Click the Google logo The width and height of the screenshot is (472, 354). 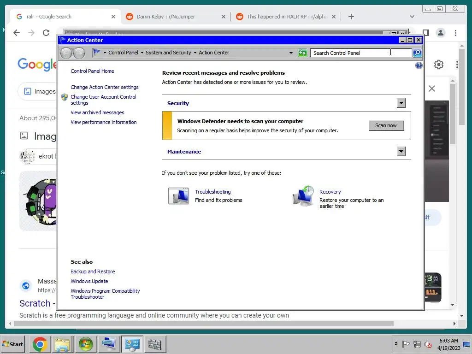37,65
